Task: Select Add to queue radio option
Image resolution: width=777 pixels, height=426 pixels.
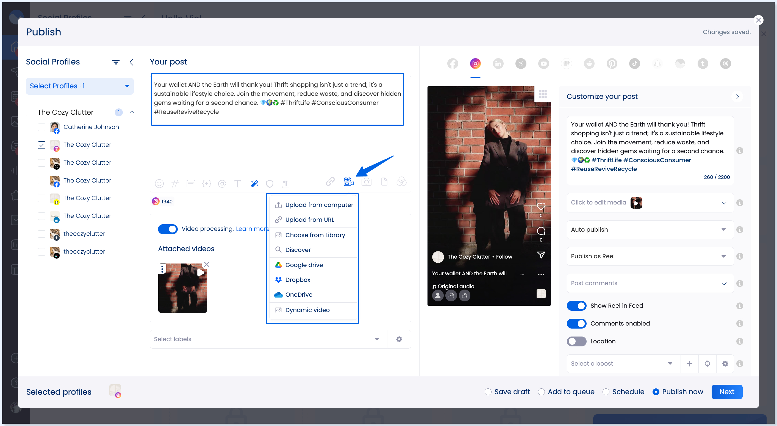Action: [541, 392]
